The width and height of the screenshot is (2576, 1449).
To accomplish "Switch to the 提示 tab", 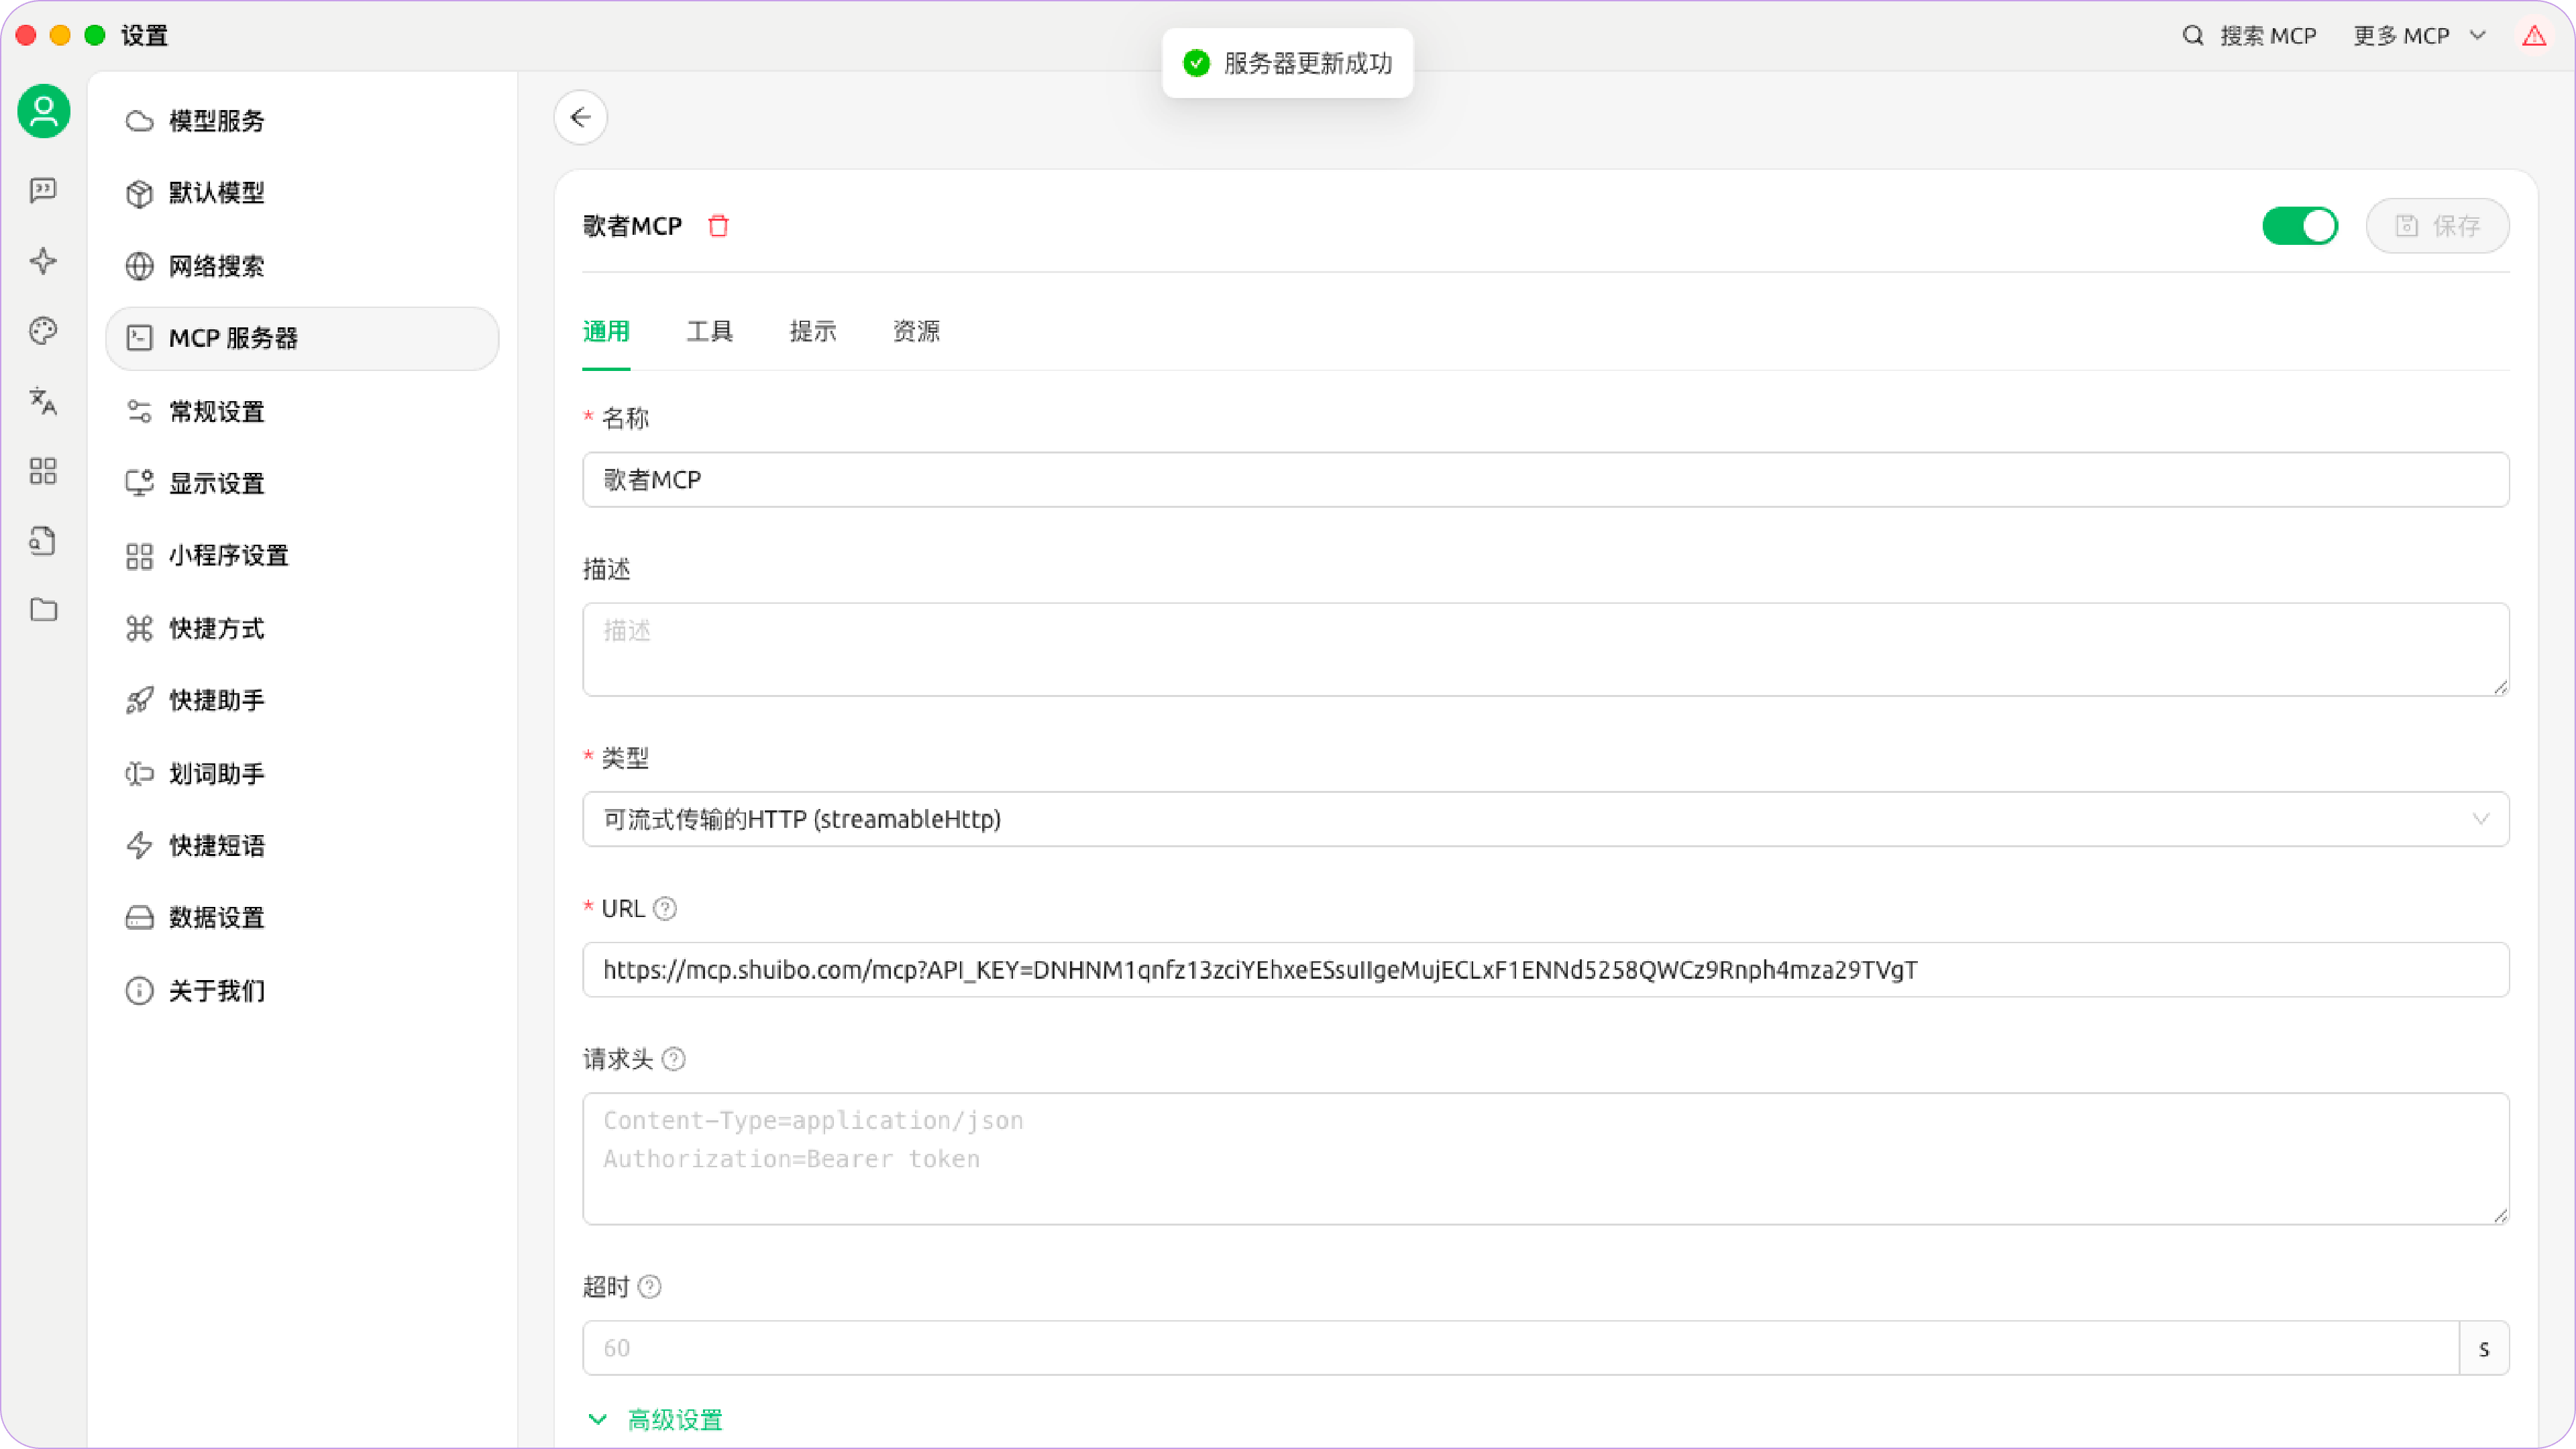I will [x=812, y=331].
